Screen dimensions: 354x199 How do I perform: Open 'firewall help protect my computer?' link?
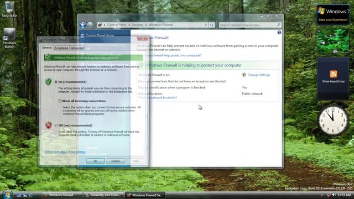click(169, 55)
